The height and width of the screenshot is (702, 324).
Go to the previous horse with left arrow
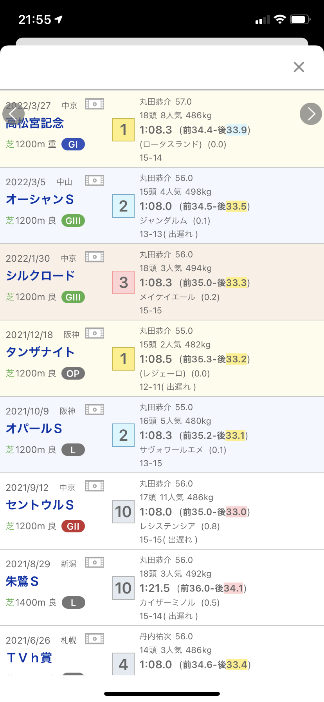(13, 114)
